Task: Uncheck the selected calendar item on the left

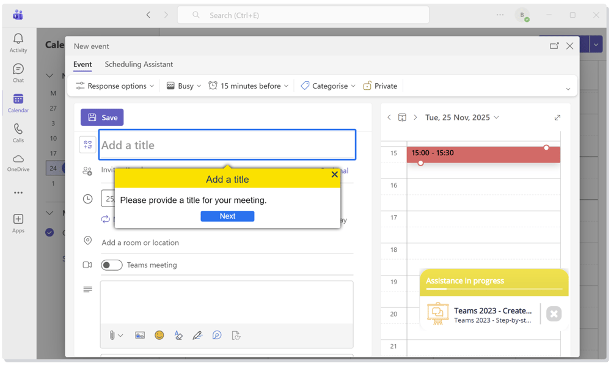Action: click(49, 232)
